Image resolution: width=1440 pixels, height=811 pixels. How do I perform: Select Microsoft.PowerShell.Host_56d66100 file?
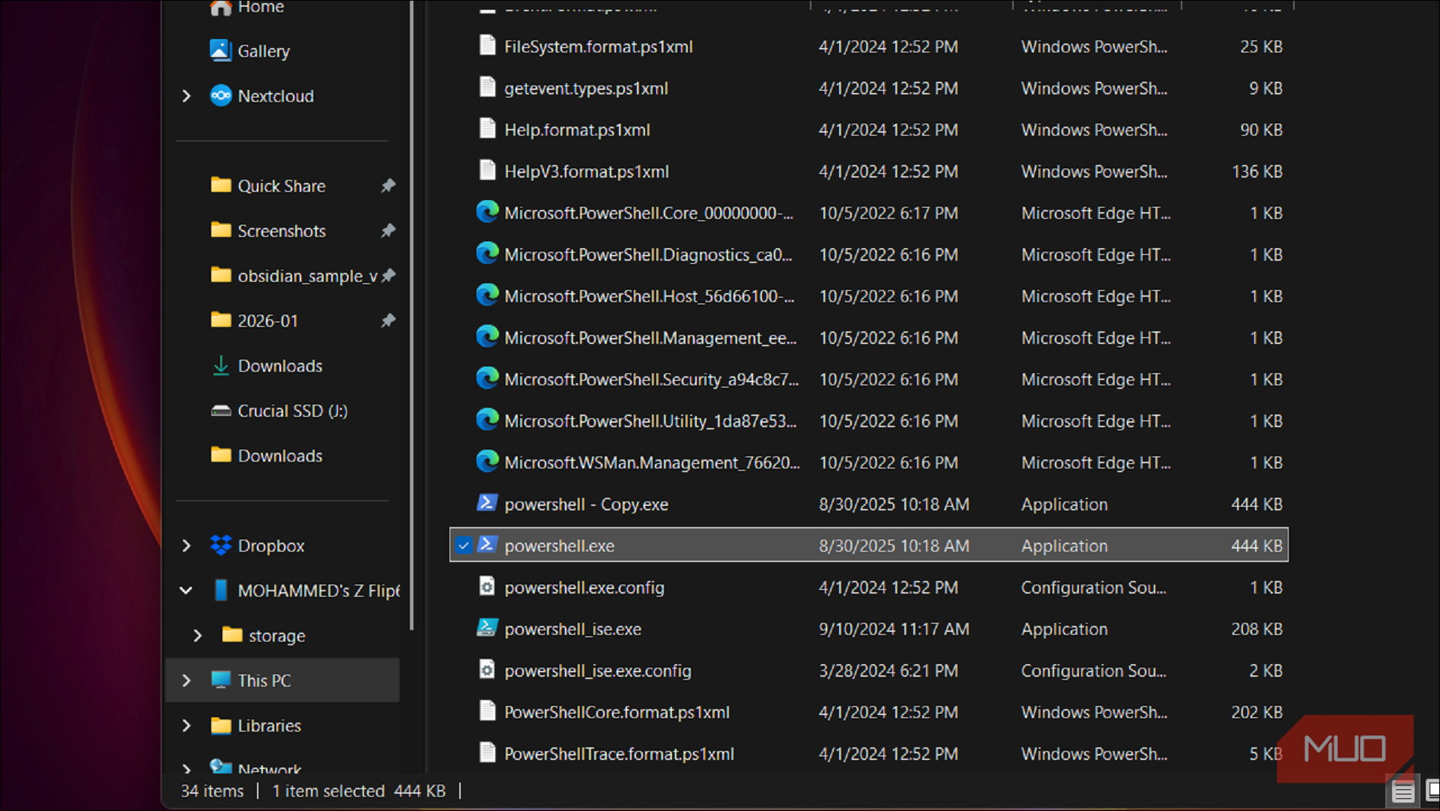[x=868, y=296]
